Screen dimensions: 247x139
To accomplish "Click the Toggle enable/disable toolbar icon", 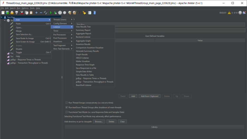I will (46, 13).
